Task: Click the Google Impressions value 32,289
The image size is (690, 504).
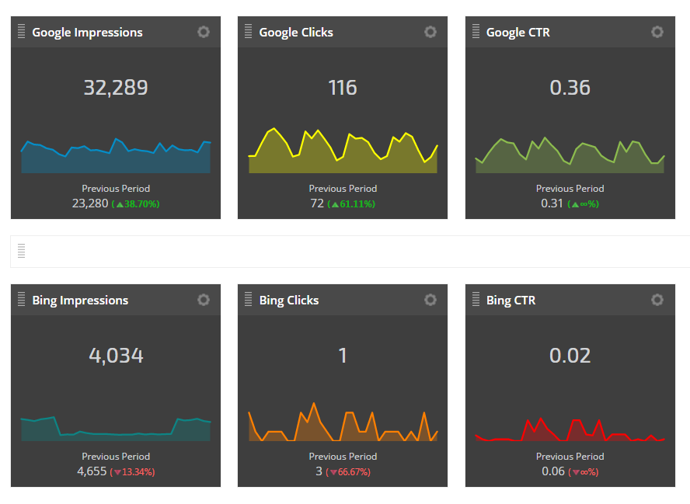Action: click(116, 88)
